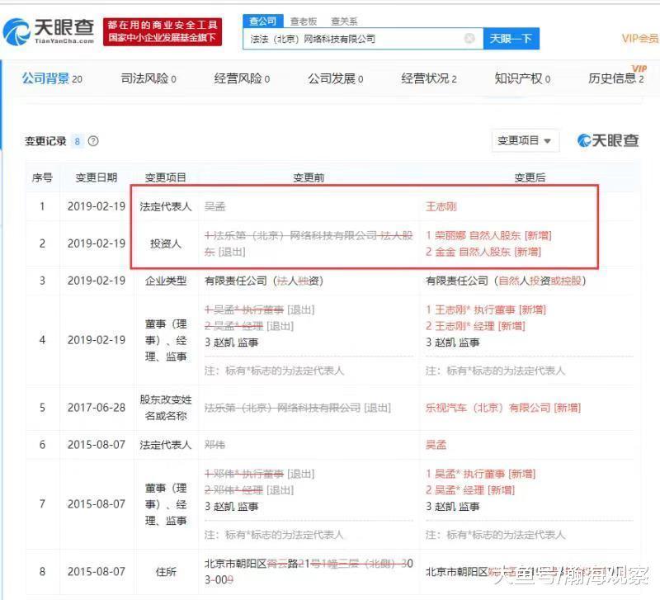Screen dimensions: 660x600
Task: Click 吴孟 经理 entry in row 7
Action: [470, 490]
